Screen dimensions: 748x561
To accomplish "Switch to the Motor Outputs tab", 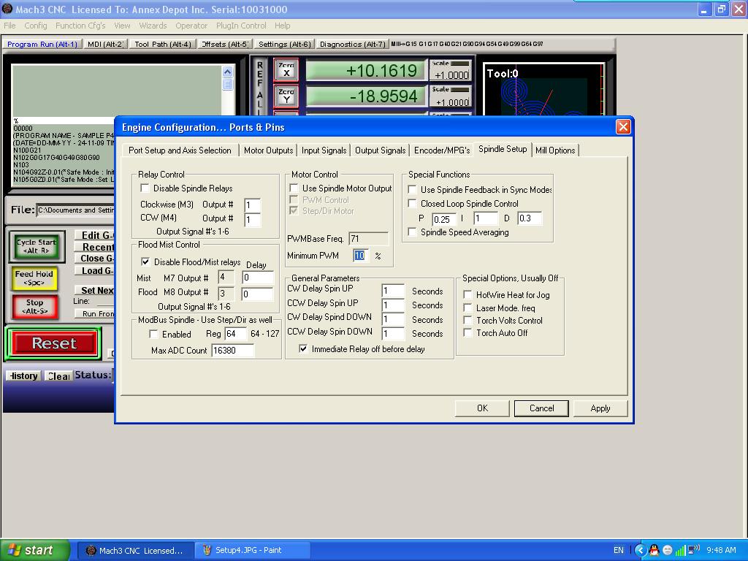I will click(268, 150).
